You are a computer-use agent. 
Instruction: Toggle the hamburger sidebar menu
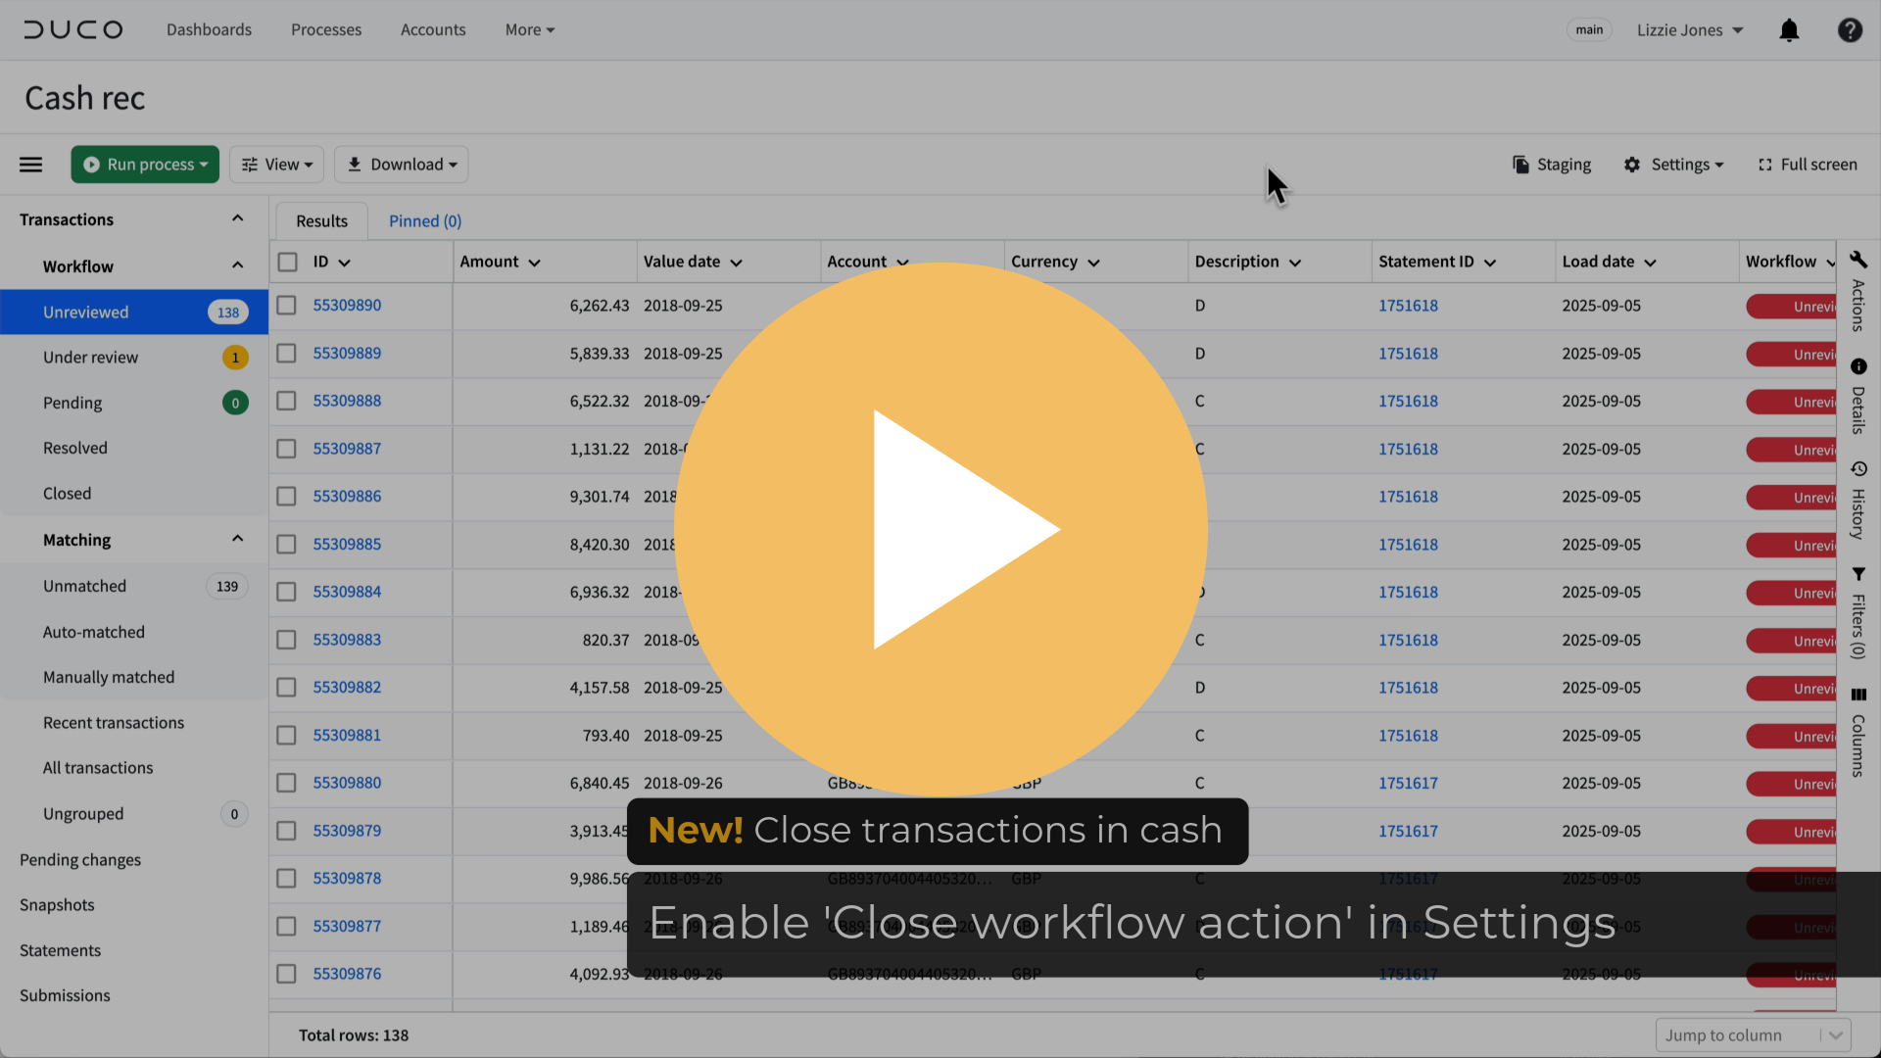click(31, 165)
